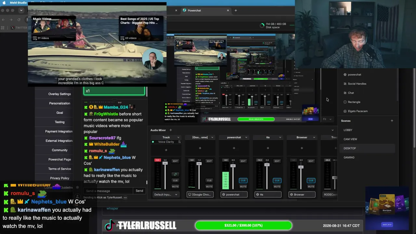Click the Google Chrome source button
Viewport: 416px width, 234px height.
(x=200, y=195)
